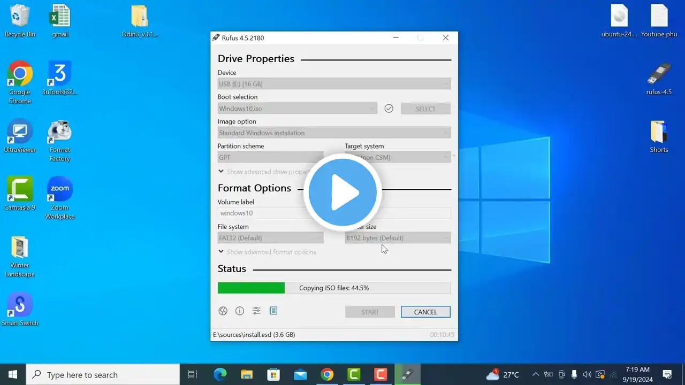Launch Google Chrome from desktop shortcut
Screen dimensions: 685x385
click(x=20, y=83)
